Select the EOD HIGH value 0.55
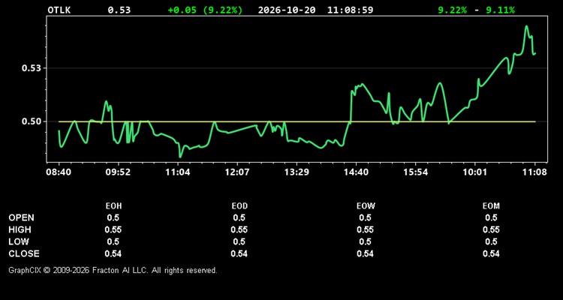This screenshot has width=563, height=300. pyautogui.click(x=239, y=229)
